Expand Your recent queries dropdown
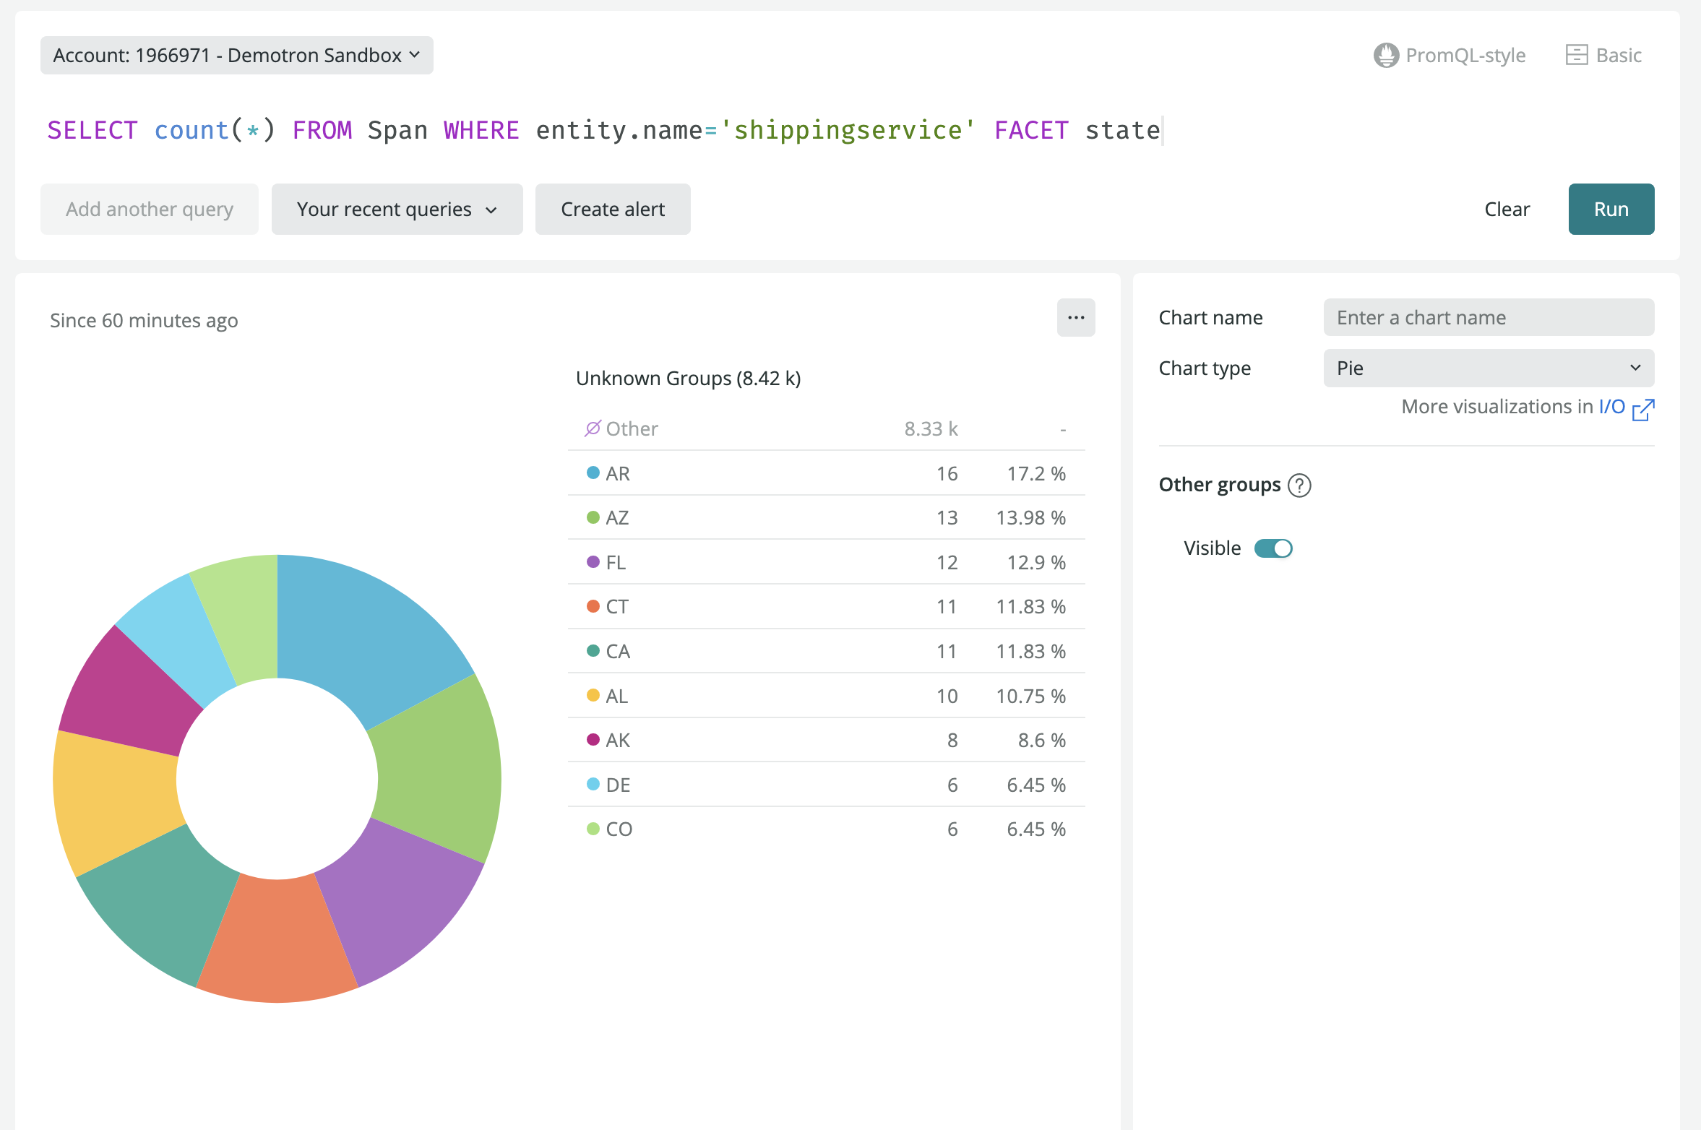 (x=397, y=209)
